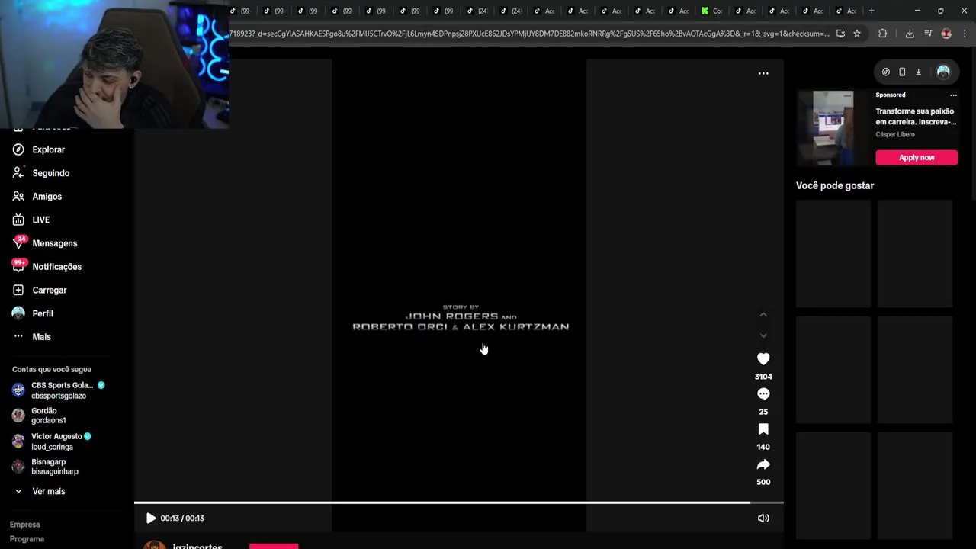Open the TikTok profile avatar menu
976x549 pixels.
(943, 72)
